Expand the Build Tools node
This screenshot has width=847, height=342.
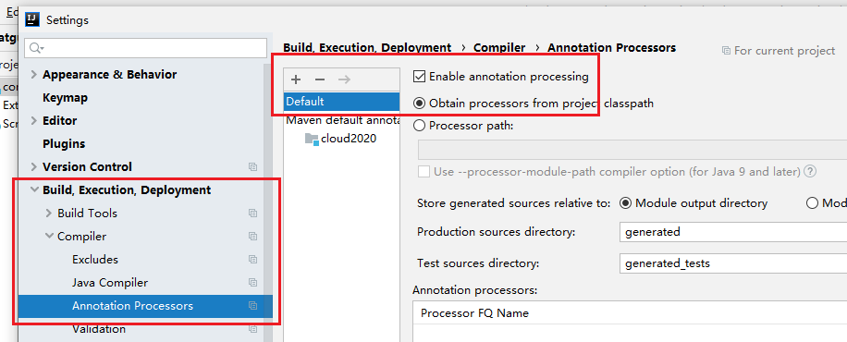pos(49,214)
